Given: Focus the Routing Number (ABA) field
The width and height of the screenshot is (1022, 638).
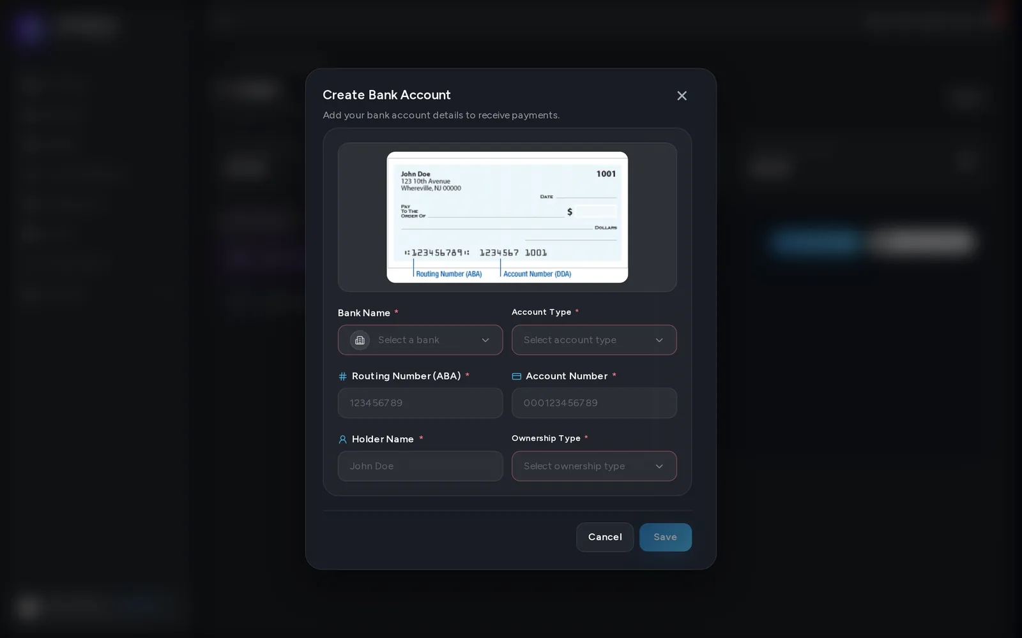Looking at the screenshot, I should tap(420, 403).
